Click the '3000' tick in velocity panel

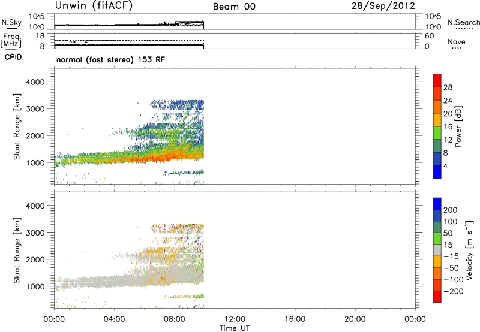coord(35,233)
